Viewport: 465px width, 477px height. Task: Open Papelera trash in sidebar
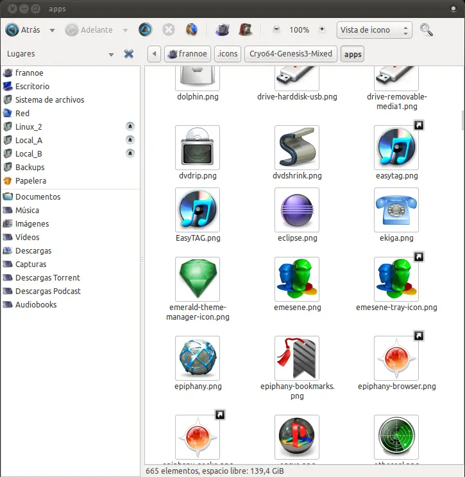(x=71, y=180)
